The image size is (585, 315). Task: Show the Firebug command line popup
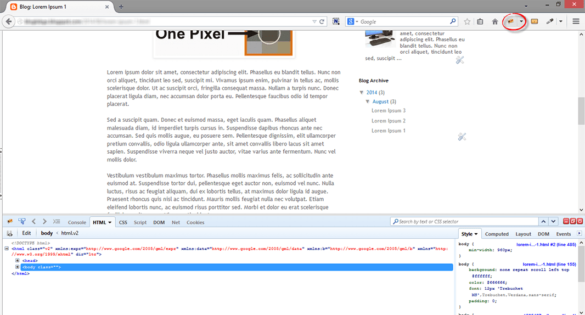click(x=57, y=222)
